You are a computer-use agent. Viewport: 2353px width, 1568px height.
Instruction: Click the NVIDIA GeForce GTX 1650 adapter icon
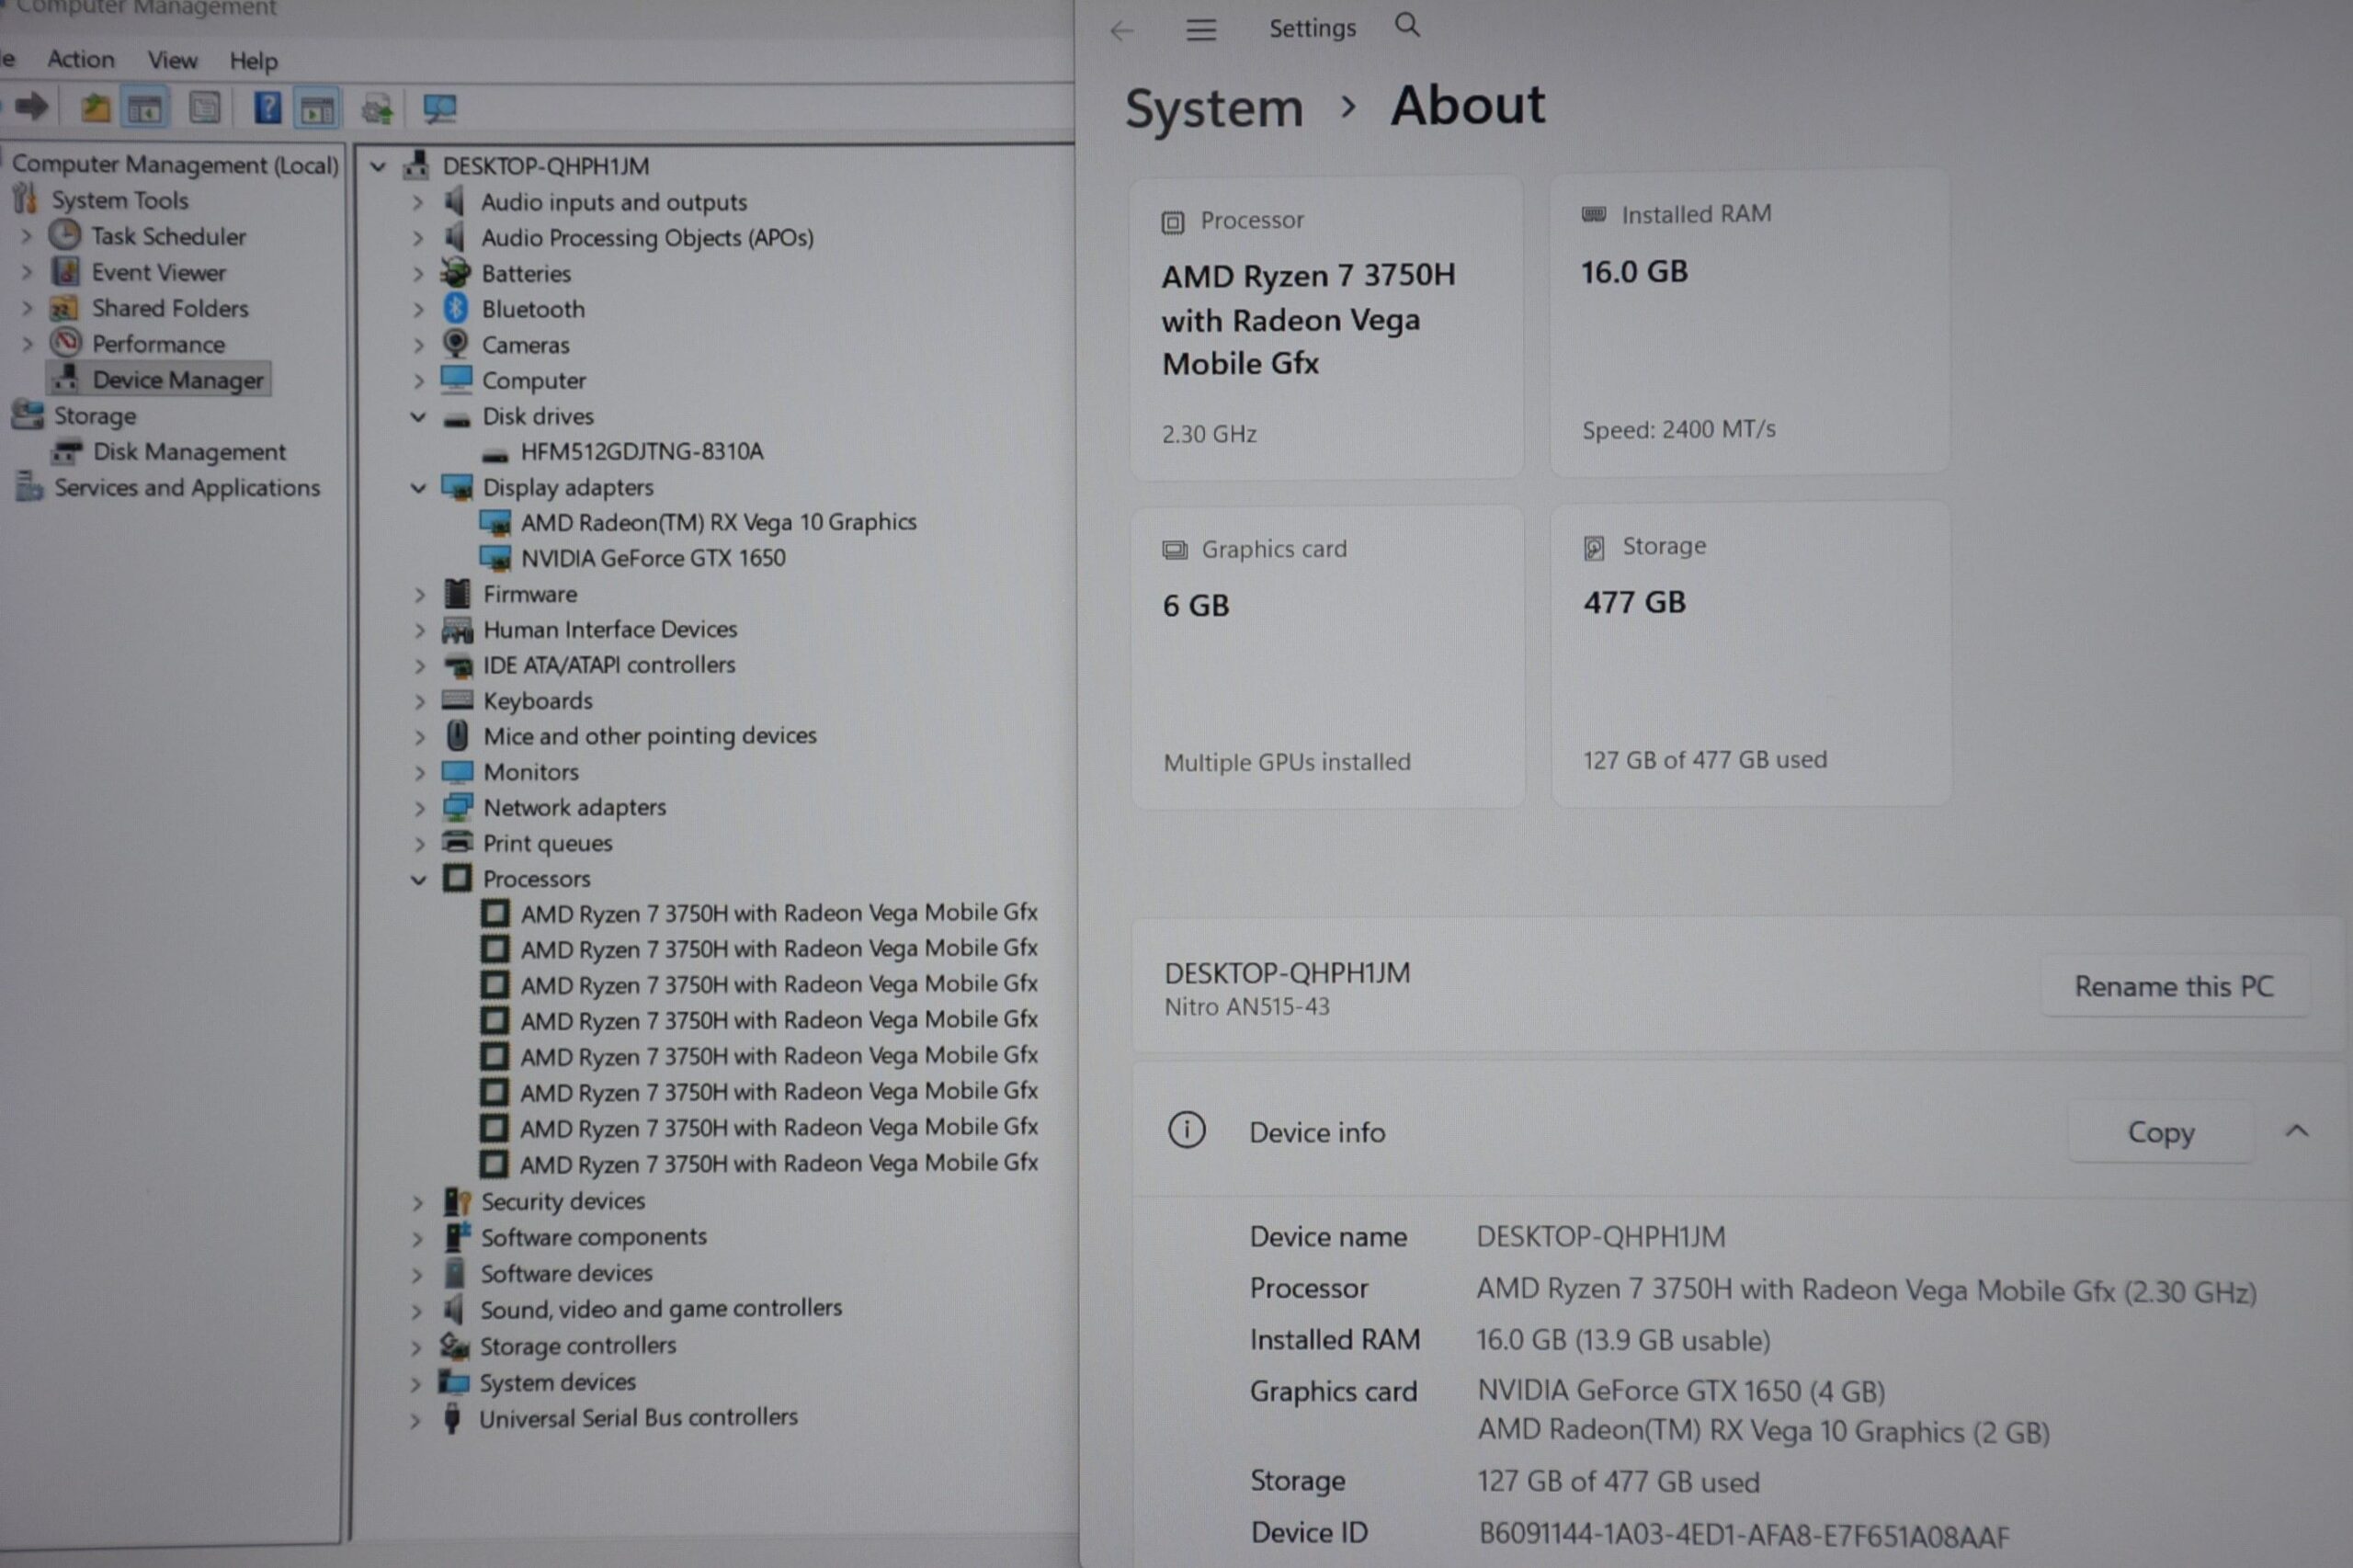[x=495, y=558]
